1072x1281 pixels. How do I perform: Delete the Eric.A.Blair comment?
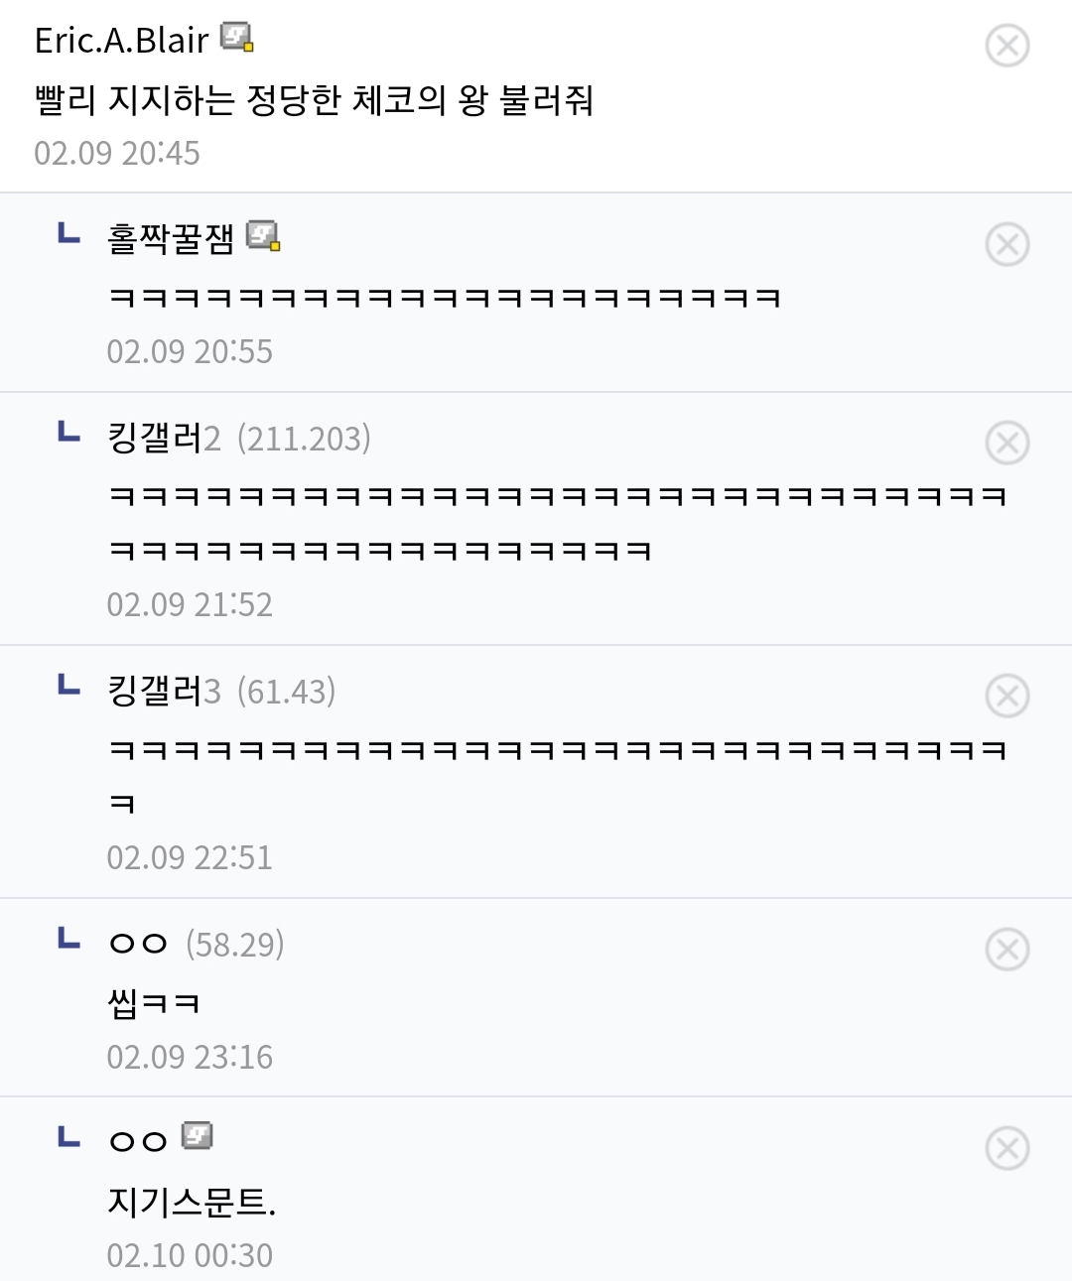point(1006,46)
